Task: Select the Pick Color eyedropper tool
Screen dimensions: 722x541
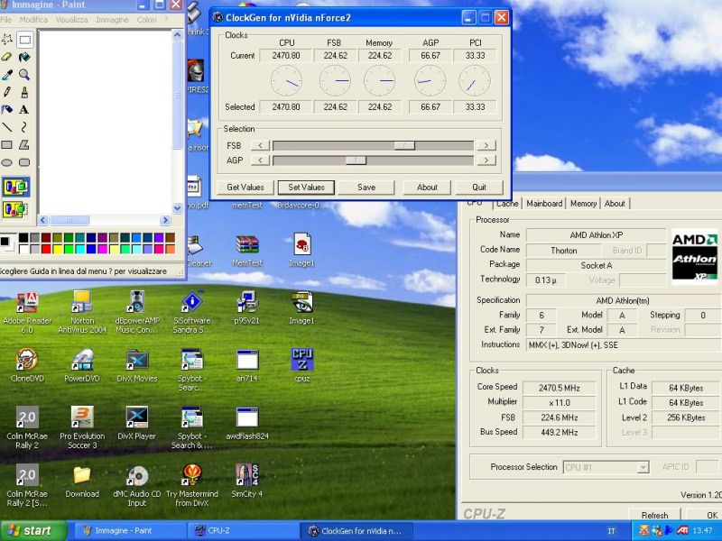Action: point(7,75)
